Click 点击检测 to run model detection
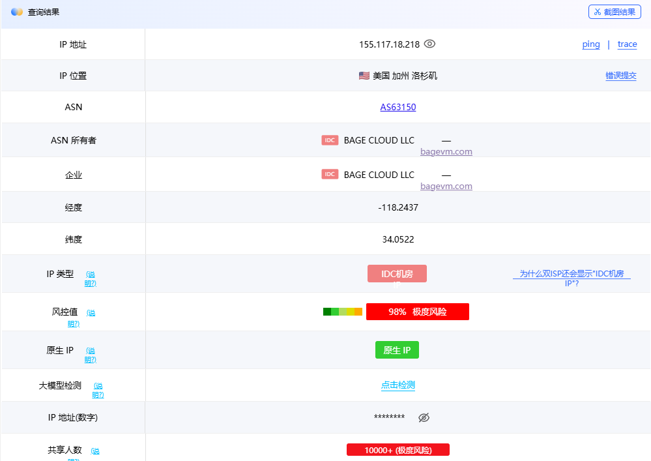Image resolution: width=651 pixels, height=461 pixels. (x=398, y=385)
